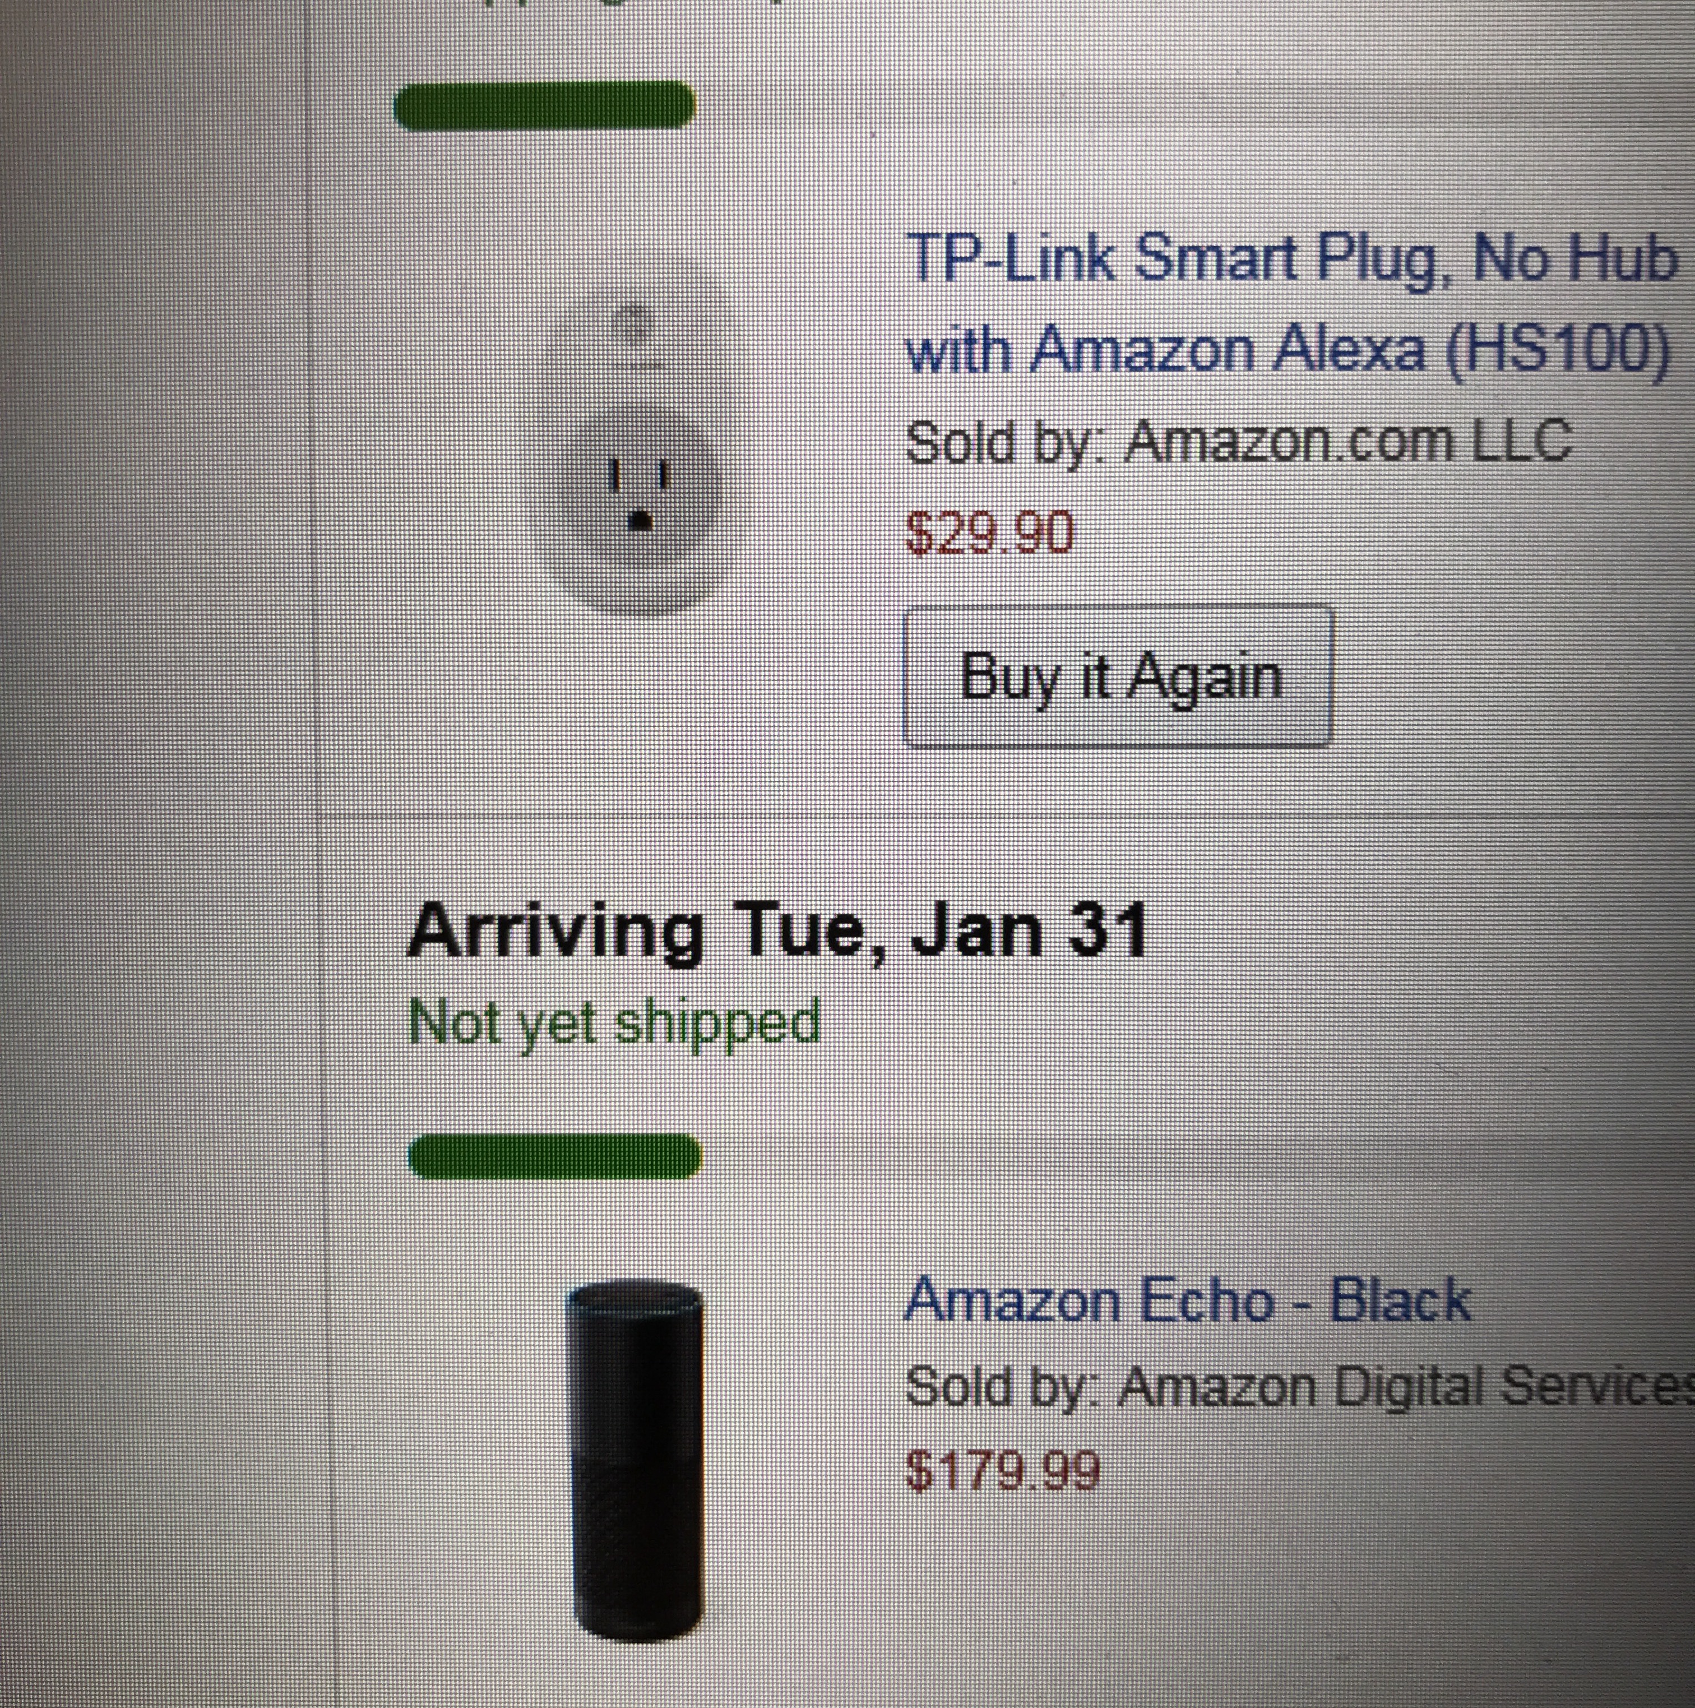Click the Buy it Again button
Image resolution: width=1695 pixels, height=1708 pixels.
click(x=1118, y=676)
